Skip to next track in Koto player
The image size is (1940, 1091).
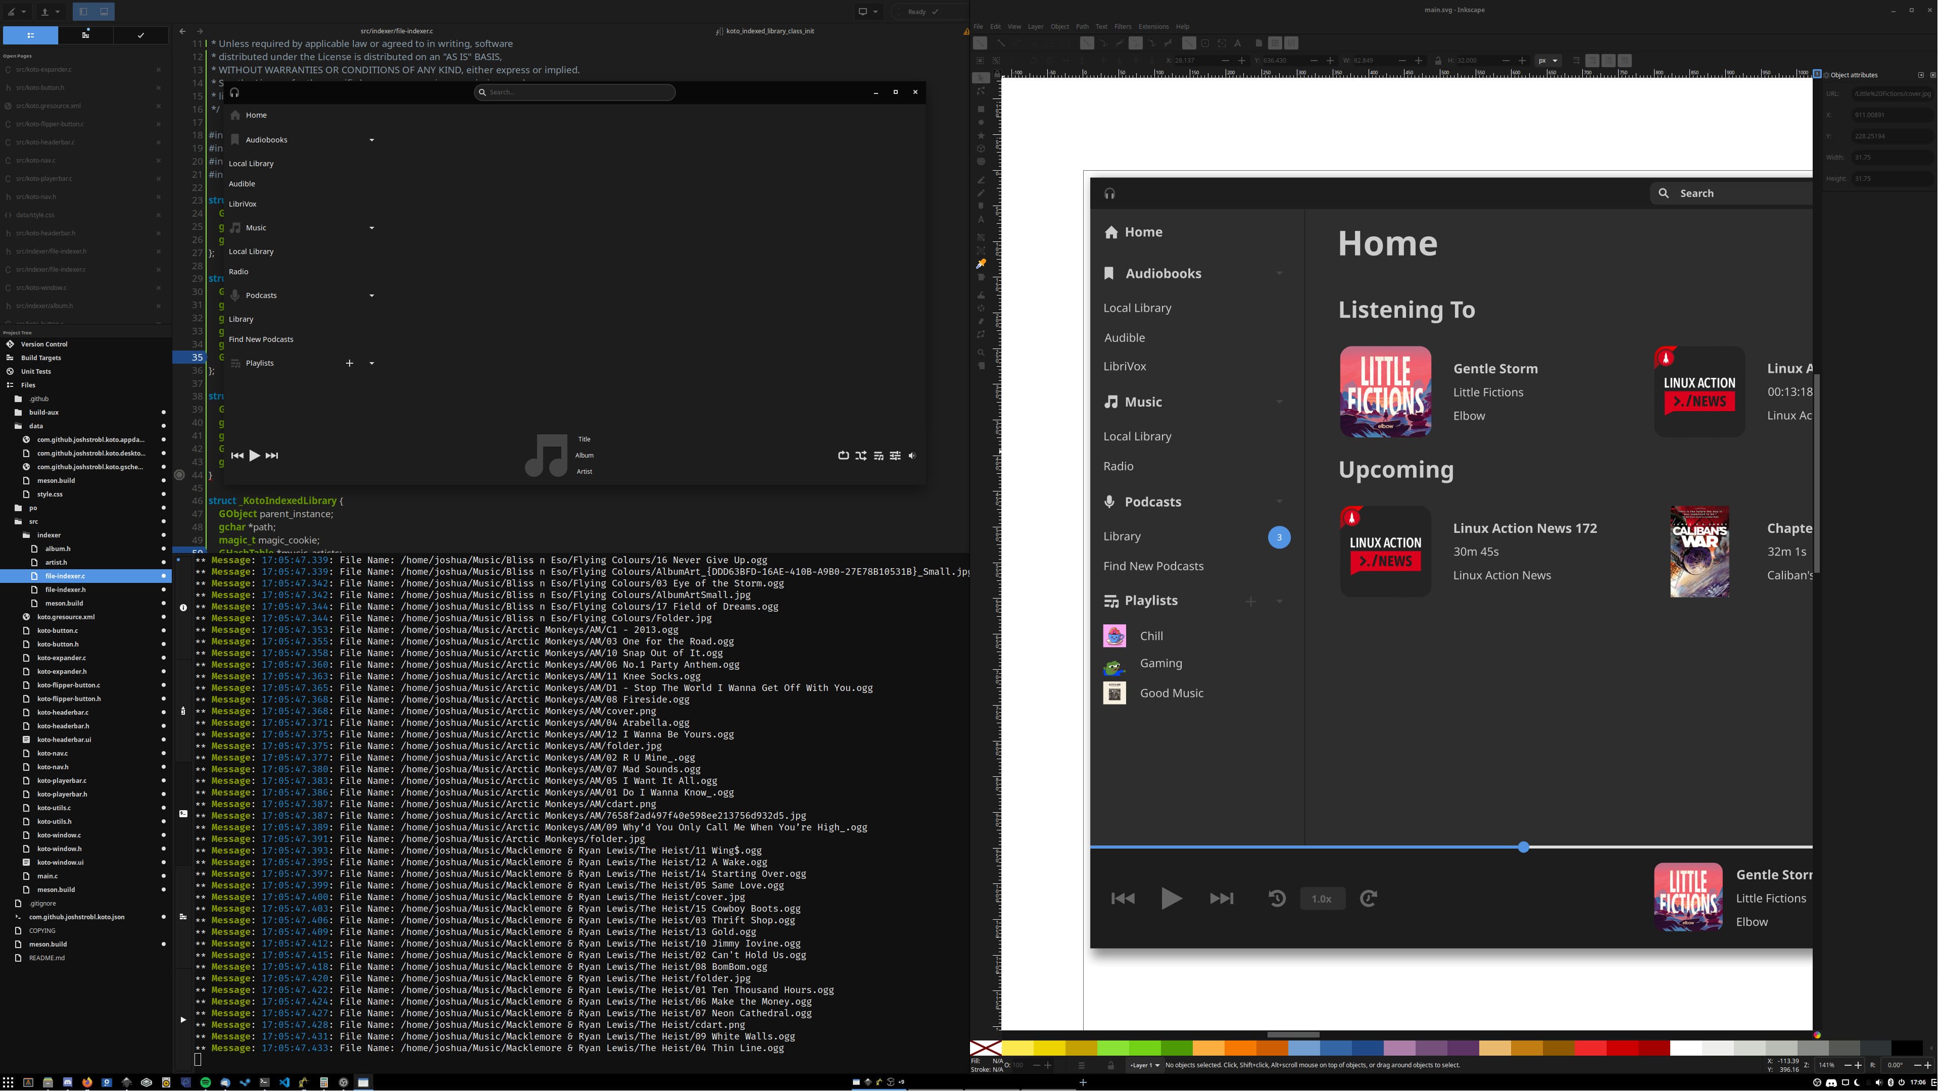click(x=272, y=456)
